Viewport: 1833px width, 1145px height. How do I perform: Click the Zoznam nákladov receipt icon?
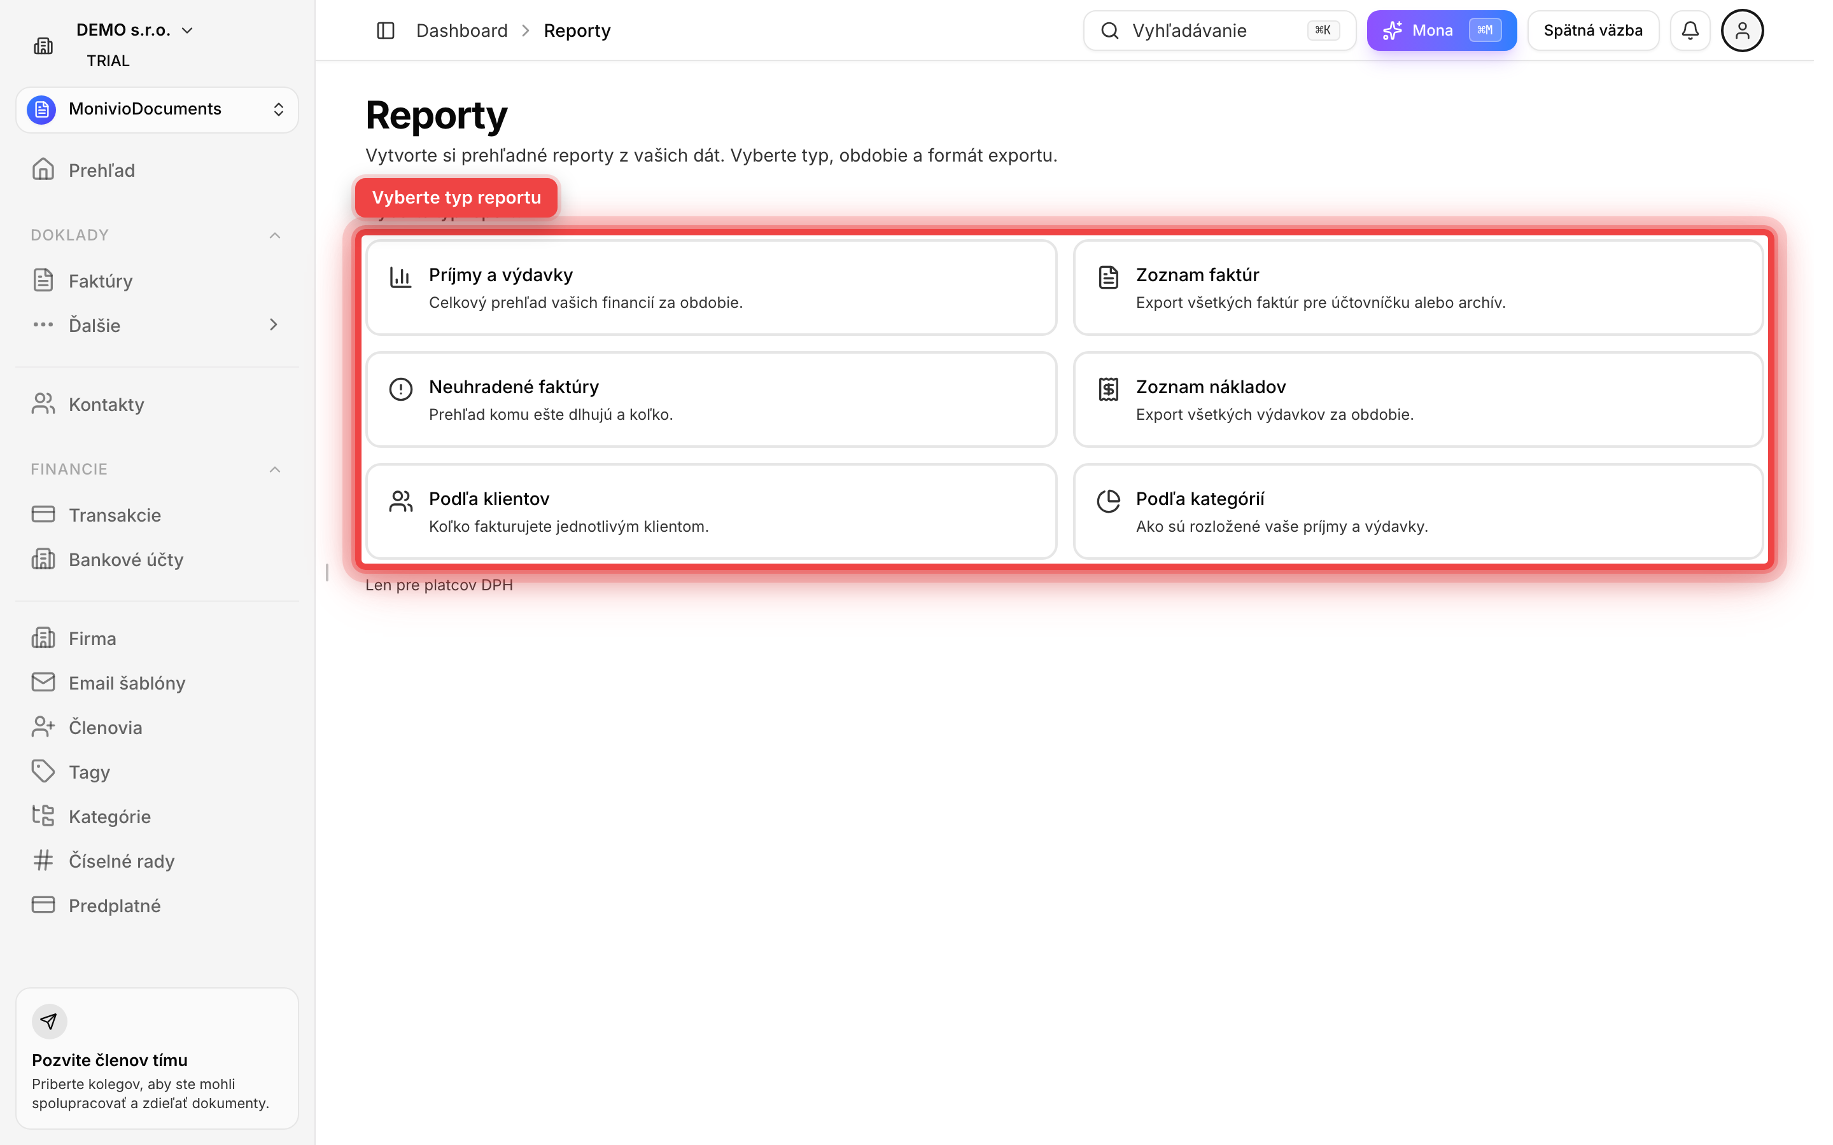[1108, 389]
